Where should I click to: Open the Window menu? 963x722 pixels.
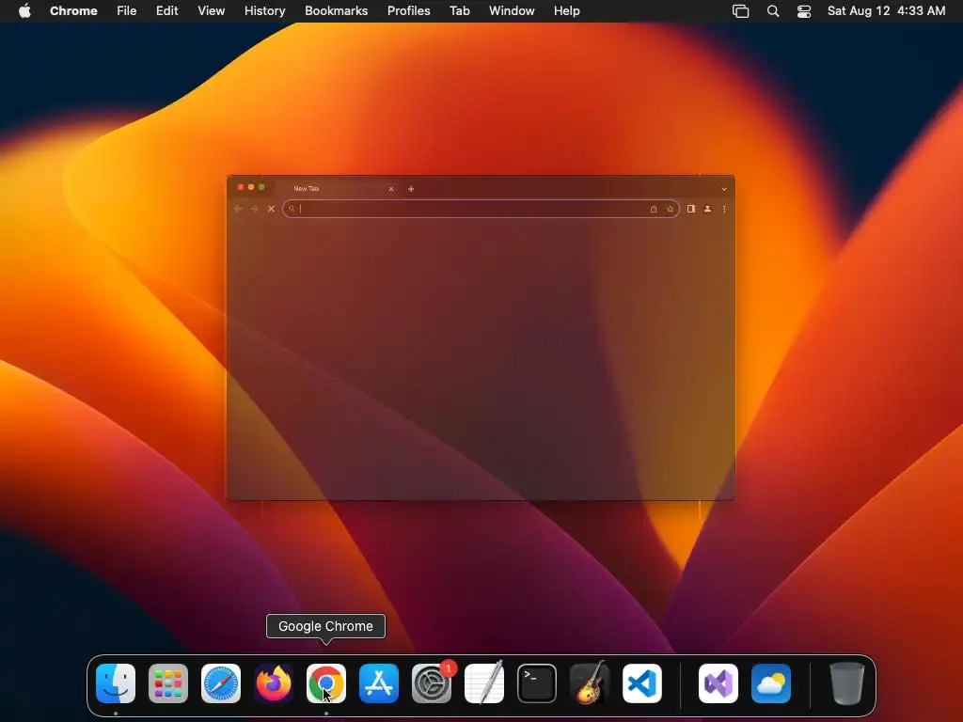click(512, 11)
